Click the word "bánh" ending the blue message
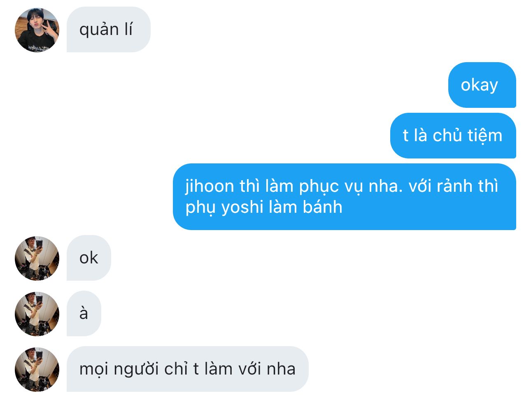Image resolution: width=531 pixels, height=398 pixels. [x=323, y=207]
